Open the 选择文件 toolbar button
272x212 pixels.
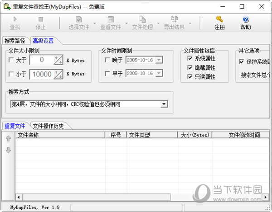pos(79,23)
